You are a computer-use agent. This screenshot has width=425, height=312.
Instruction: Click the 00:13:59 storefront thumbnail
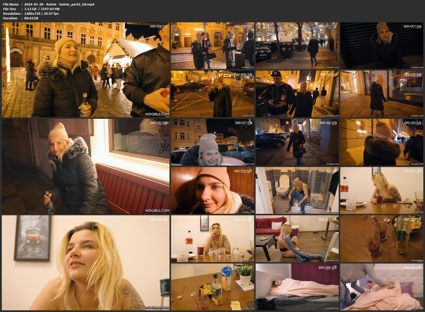[382, 94]
